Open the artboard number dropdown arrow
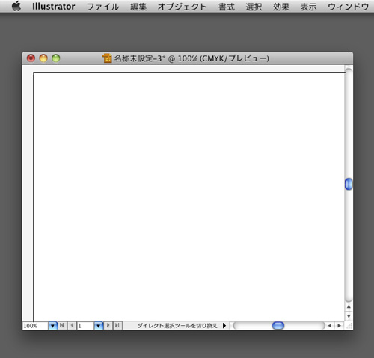 point(99,326)
